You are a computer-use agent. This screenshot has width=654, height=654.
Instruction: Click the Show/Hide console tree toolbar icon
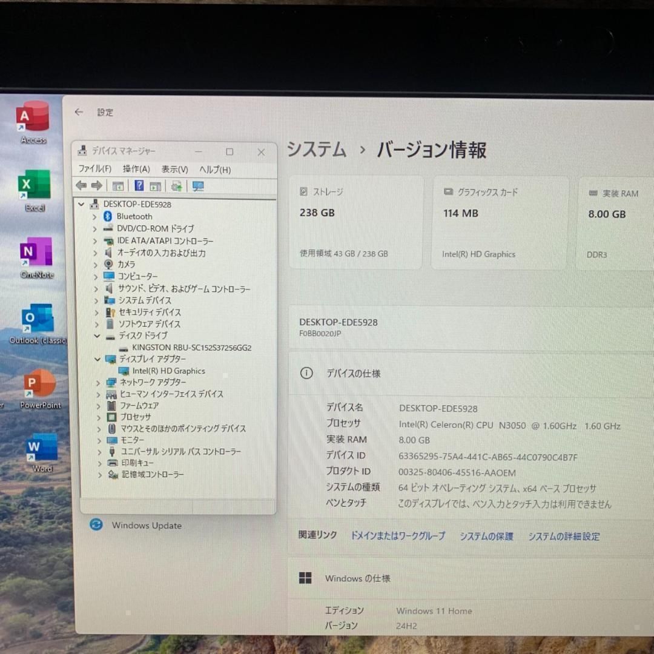[x=118, y=186]
